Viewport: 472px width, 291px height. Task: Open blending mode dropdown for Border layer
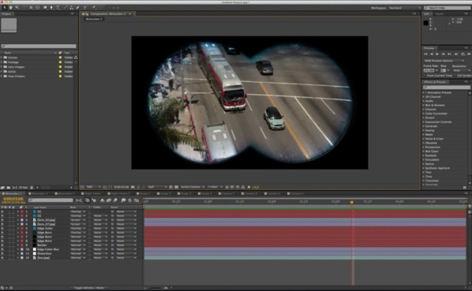click(x=77, y=245)
